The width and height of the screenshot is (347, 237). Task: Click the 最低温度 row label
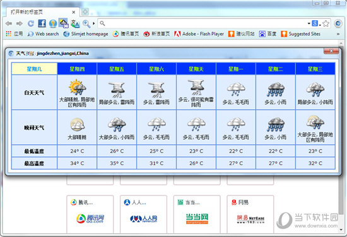pyautogui.click(x=34, y=151)
